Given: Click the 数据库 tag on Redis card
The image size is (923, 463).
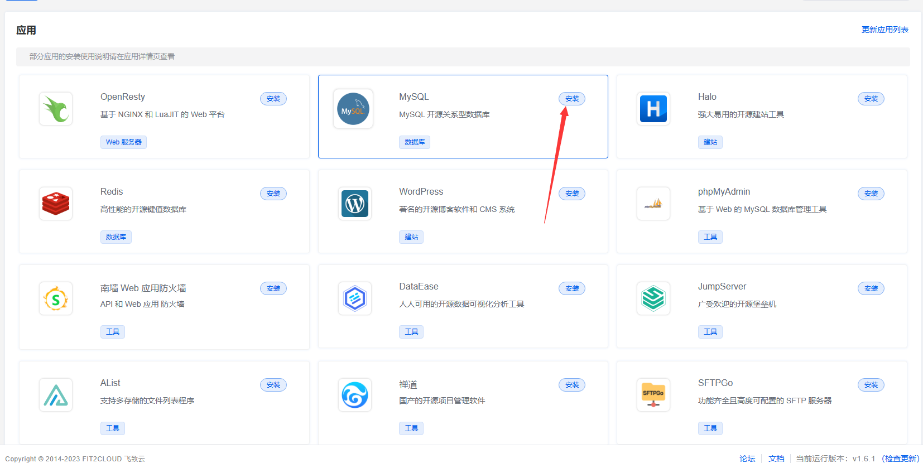Looking at the screenshot, I should (x=116, y=237).
